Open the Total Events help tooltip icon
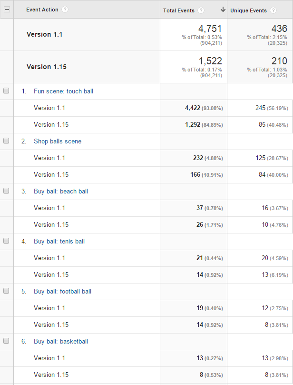293x385 pixels. click(x=201, y=10)
